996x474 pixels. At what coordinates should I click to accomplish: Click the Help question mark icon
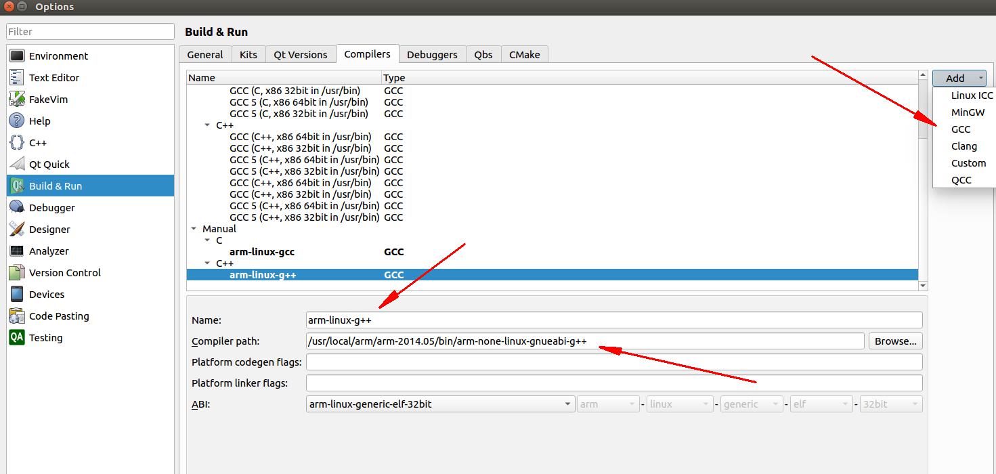tap(17, 121)
